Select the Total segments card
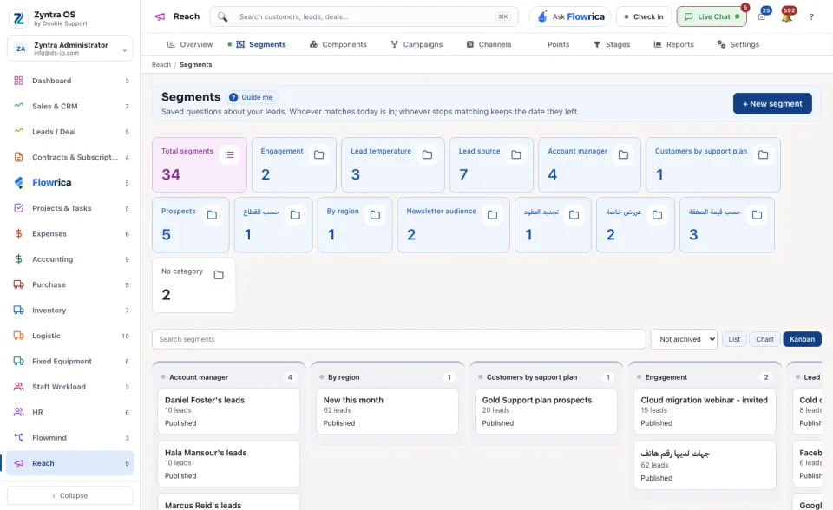 coord(200,165)
